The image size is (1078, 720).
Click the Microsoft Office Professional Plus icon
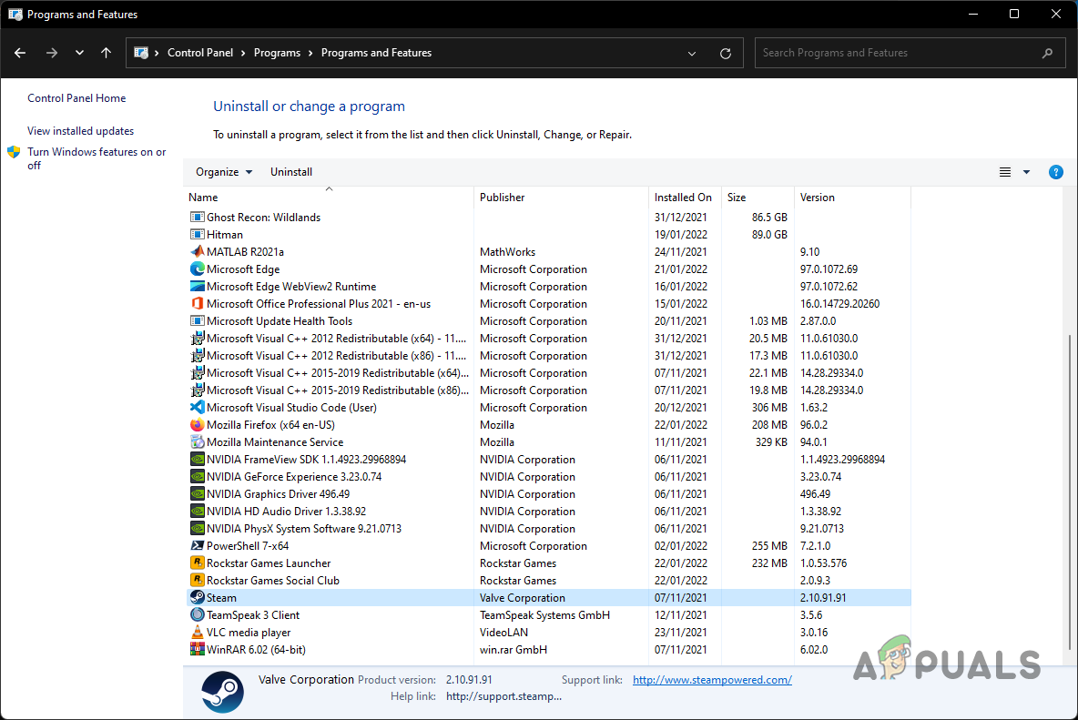coord(198,303)
